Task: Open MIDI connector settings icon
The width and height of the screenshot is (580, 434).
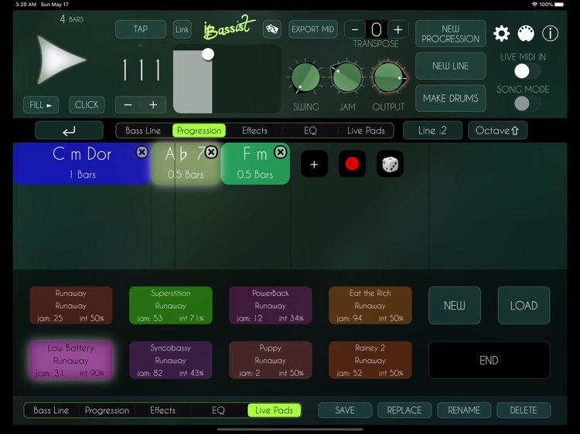Action: point(526,34)
